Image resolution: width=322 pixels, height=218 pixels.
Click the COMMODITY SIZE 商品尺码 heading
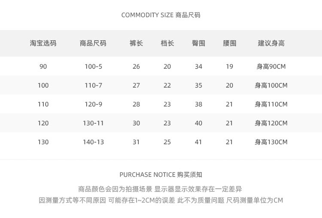click(161, 15)
